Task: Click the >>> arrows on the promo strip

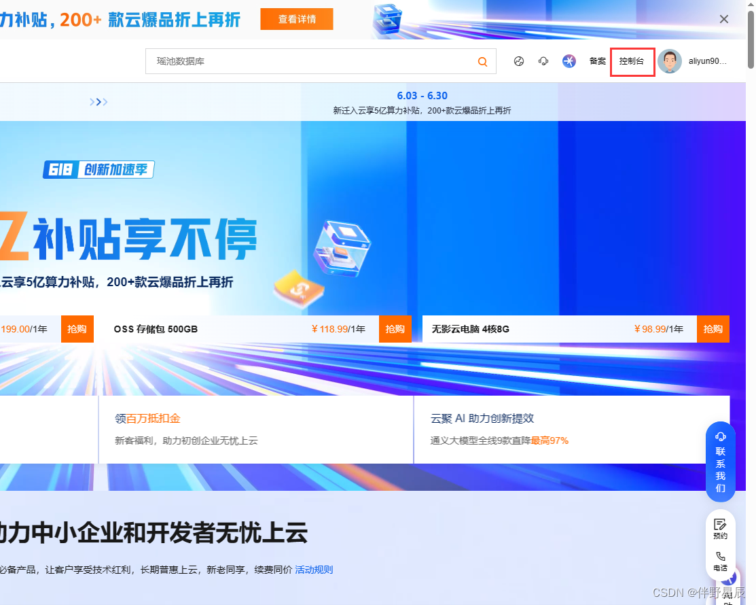Action: coord(98,102)
